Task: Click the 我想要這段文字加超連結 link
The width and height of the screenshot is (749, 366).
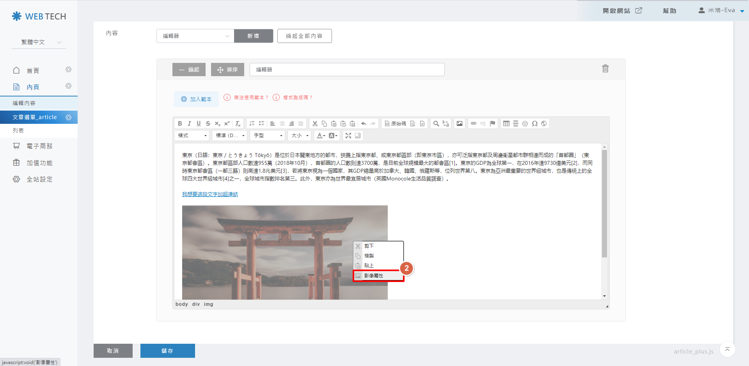Action: click(210, 194)
